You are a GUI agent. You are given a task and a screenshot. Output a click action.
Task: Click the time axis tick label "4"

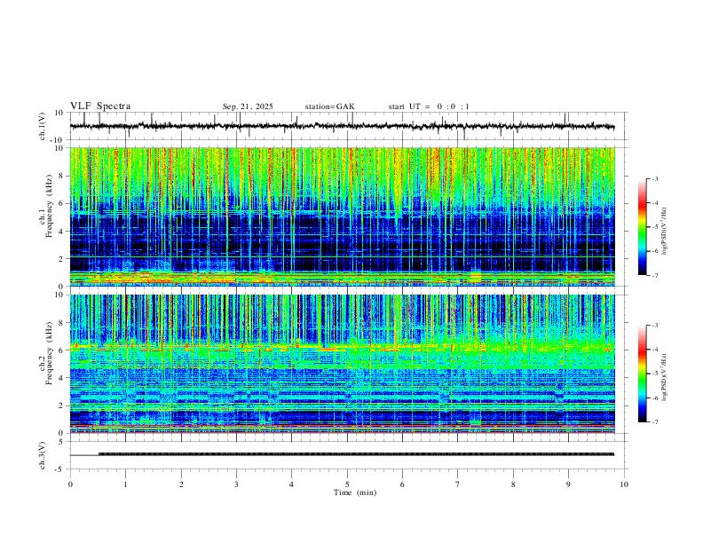291,484
